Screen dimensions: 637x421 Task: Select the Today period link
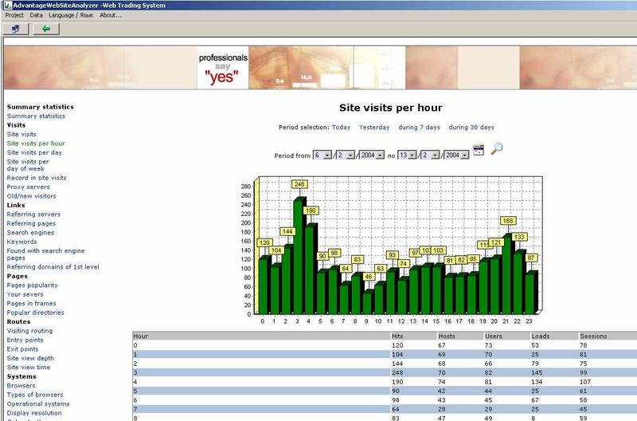point(341,128)
